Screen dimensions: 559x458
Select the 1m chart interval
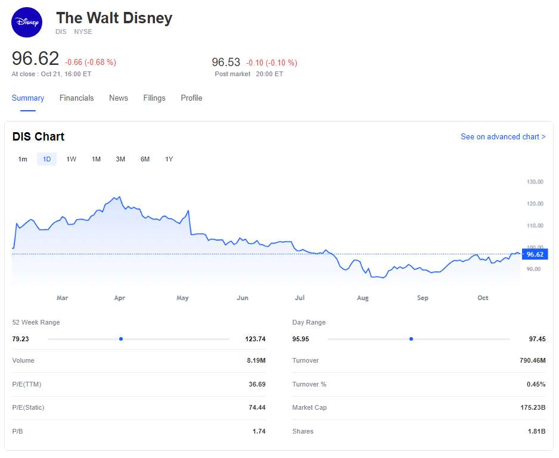(x=23, y=159)
